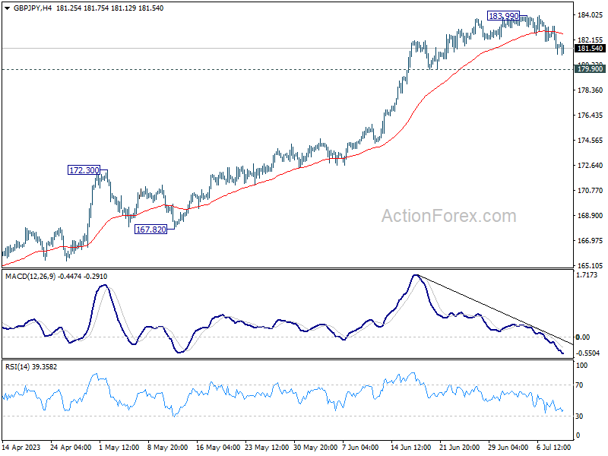This screenshot has width=608, height=456.
Task: Click the 172.640 price axis value
Action: coord(591,166)
